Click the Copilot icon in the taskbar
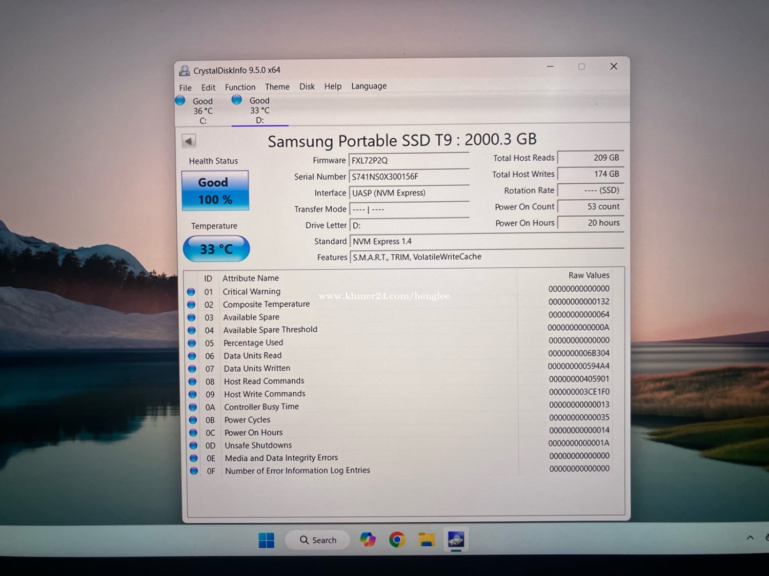This screenshot has width=769, height=576. [368, 540]
